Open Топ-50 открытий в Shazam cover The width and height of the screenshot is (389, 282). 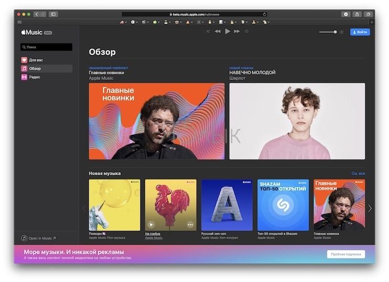[283, 205]
